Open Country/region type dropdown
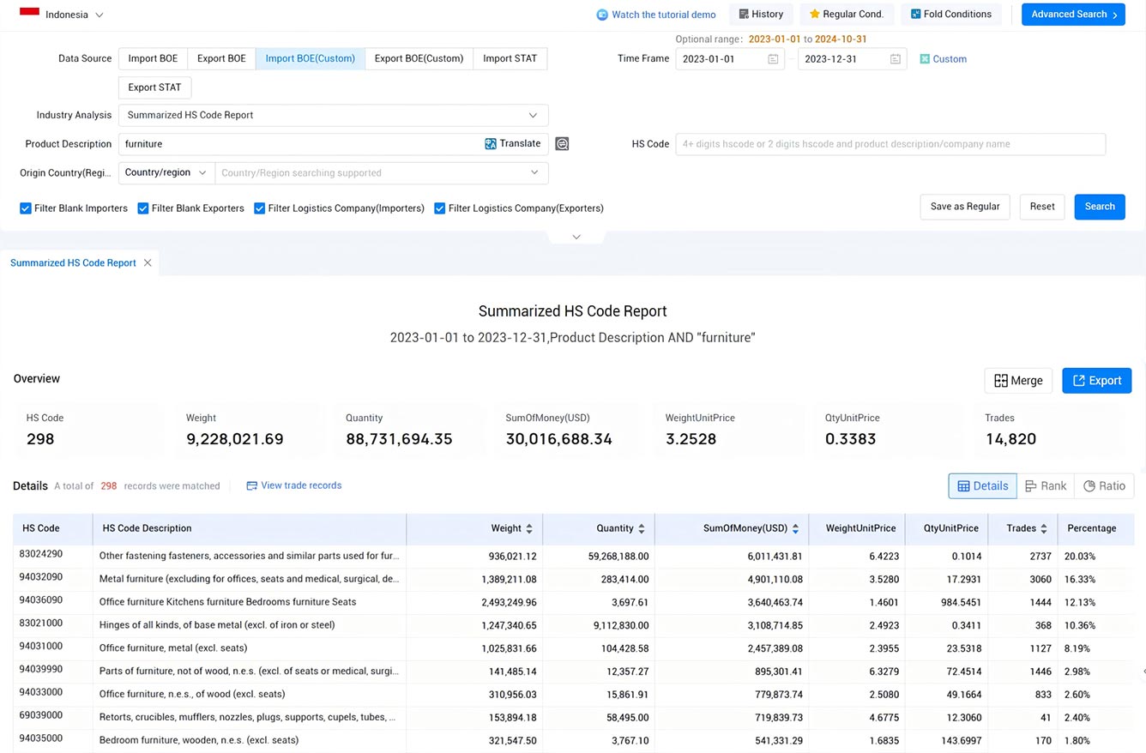 [x=166, y=172]
